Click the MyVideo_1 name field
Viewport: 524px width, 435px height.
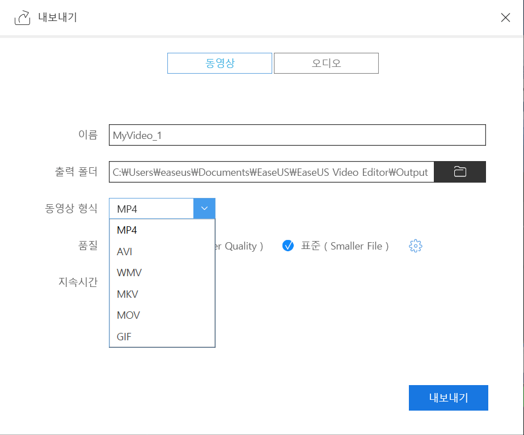point(297,135)
